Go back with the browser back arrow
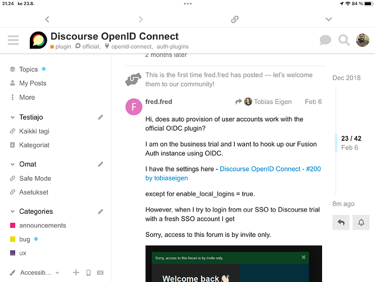Screen dimensions: 375x282 [x=47, y=19]
